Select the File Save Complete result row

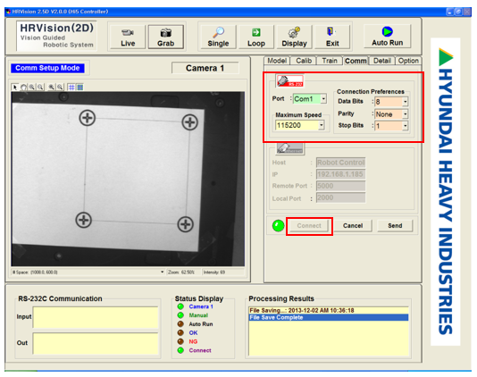click(x=329, y=317)
